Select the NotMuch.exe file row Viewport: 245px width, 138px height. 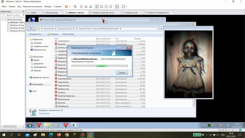pyautogui.click(x=100, y=89)
